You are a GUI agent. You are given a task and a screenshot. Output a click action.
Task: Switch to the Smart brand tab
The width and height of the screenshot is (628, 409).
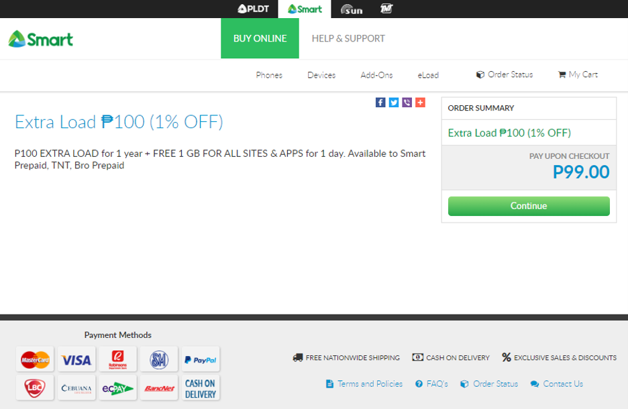click(x=305, y=9)
